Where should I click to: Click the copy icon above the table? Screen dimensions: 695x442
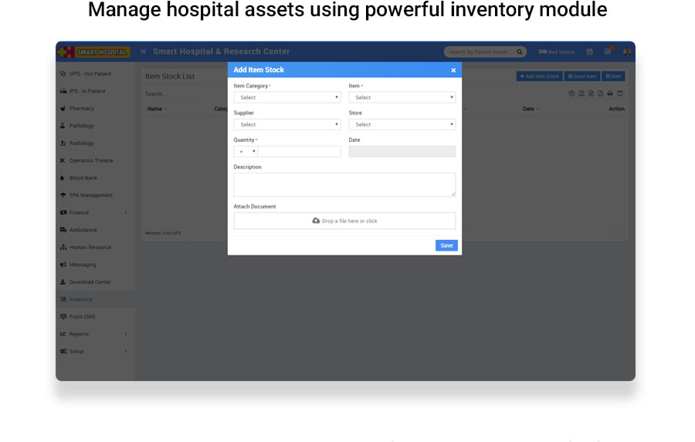[571, 93]
